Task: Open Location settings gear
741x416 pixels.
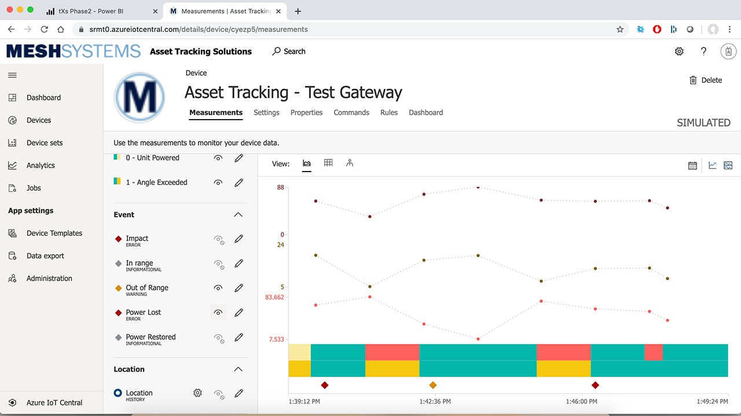Action: click(x=197, y=393)
